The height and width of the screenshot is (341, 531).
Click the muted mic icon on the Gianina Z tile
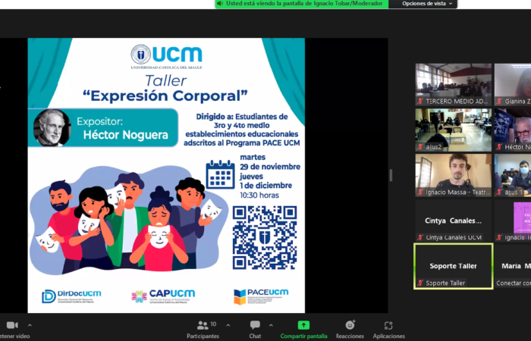(499, 101)
